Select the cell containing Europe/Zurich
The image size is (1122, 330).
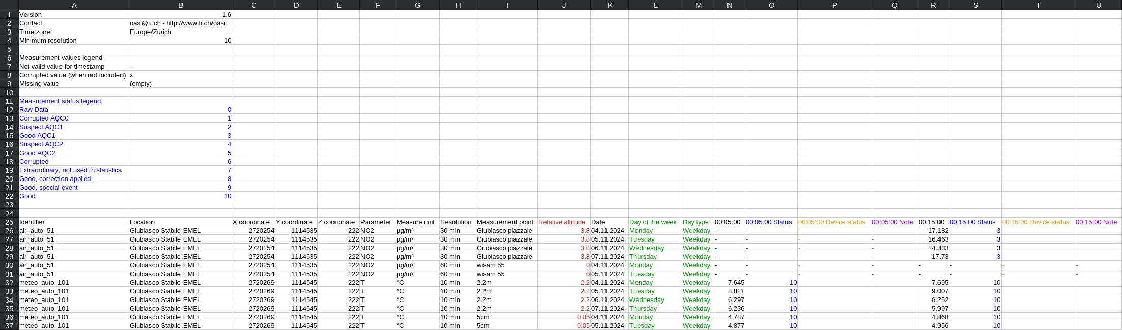point(180,32)
